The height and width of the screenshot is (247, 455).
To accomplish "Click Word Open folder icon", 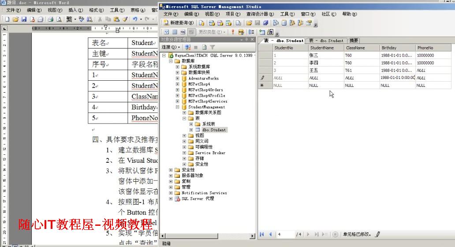I will tap(16, 19).
